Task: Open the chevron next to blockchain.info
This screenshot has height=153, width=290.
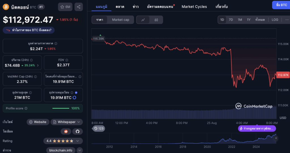Action: click(80, 150)
